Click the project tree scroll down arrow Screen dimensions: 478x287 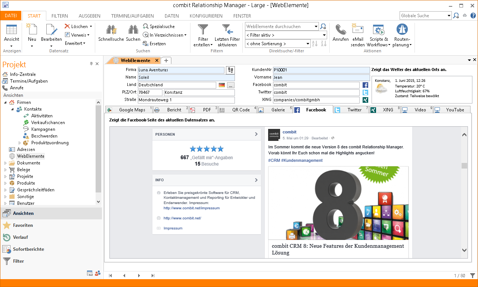(99, 201)
